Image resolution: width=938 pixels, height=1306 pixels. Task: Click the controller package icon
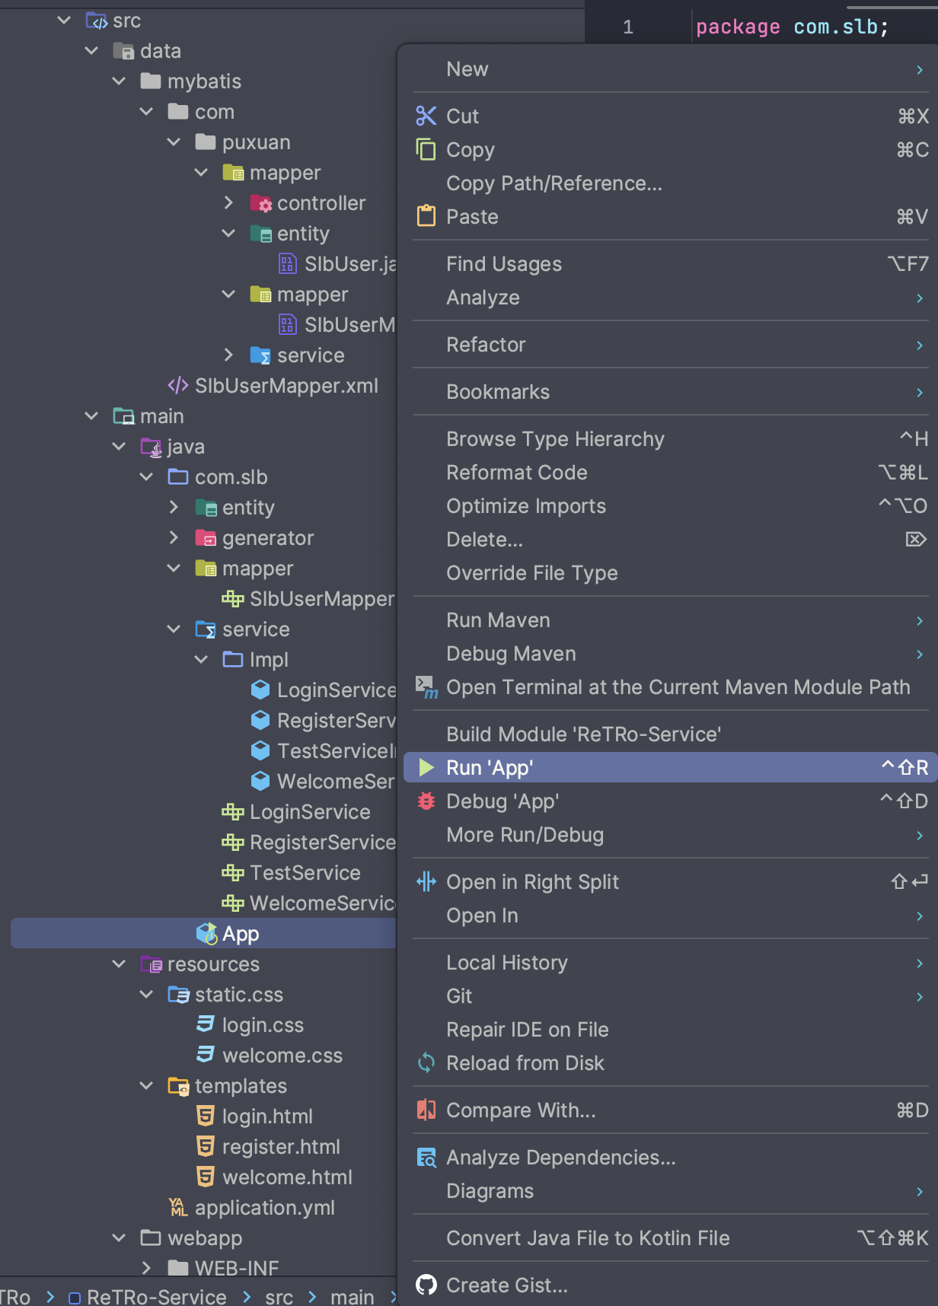tap(260, 203)
